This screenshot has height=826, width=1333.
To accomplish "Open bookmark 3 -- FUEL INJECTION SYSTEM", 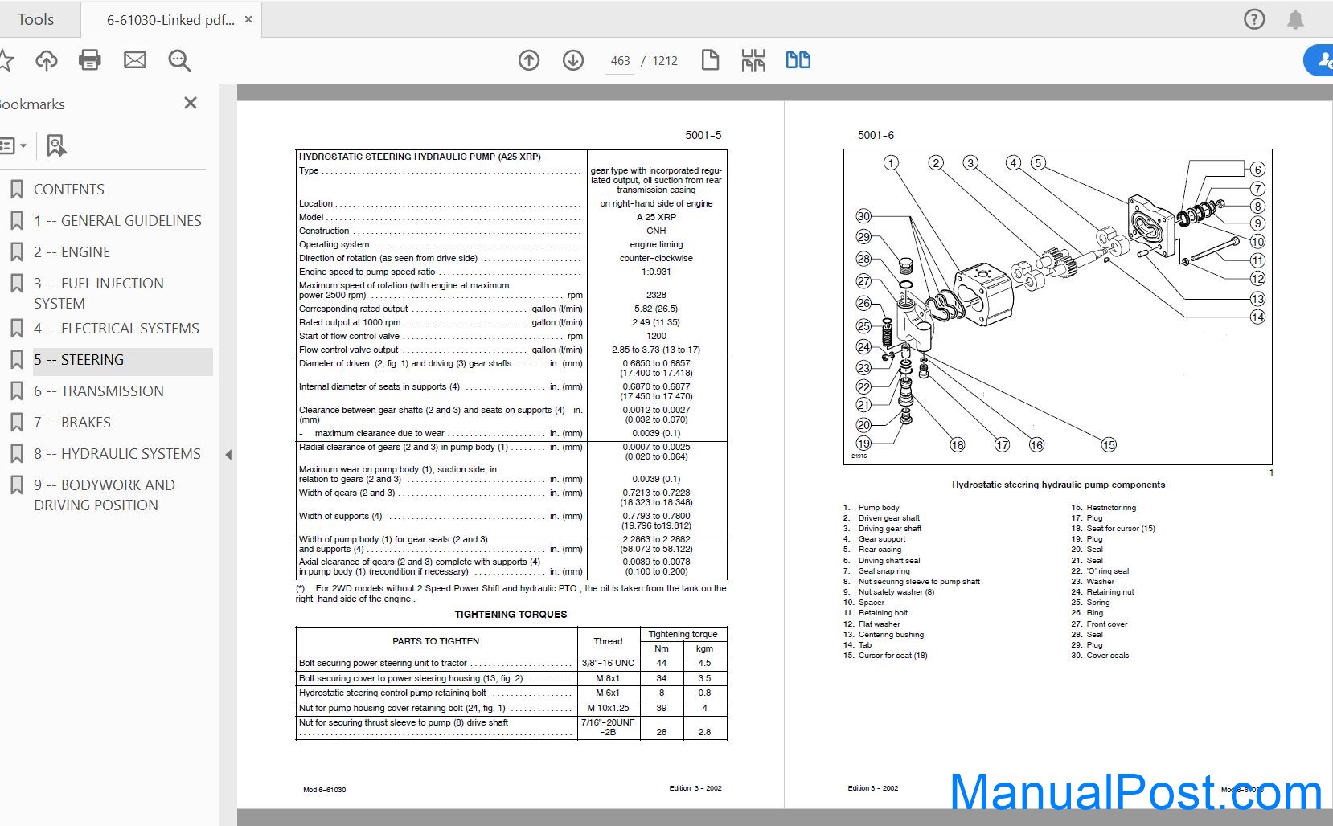I will coord(99,293).
